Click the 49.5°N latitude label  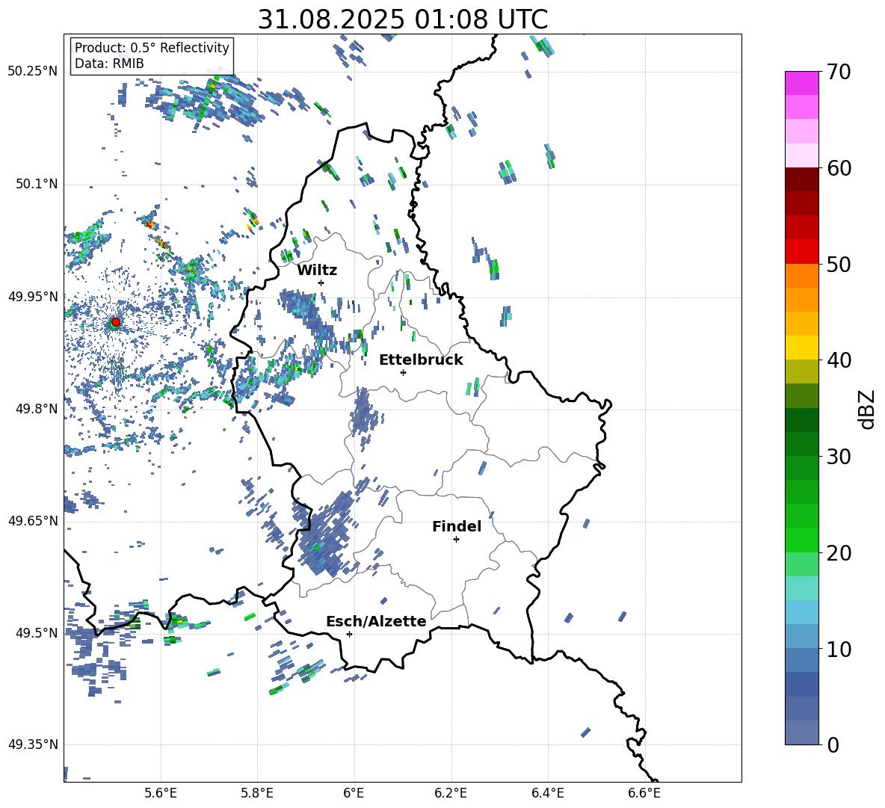coord(37,632)
